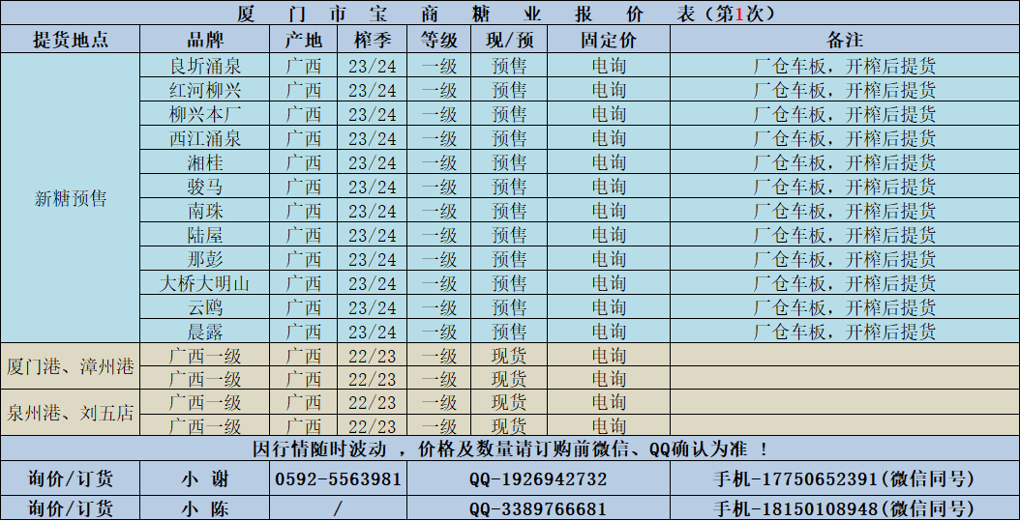Click the 泉州港、刘五店 location cell
The image size is (1020, 521).
point(70,415)
